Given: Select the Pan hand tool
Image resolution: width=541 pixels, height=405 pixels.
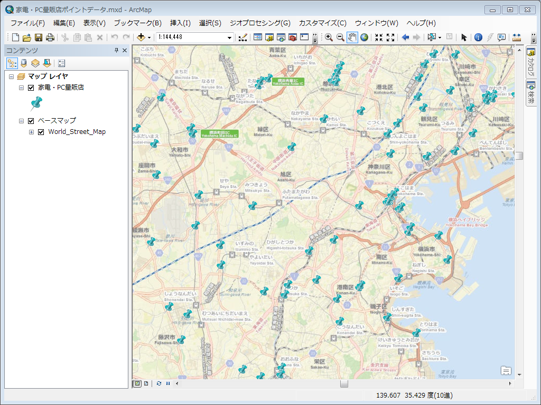Looking at the screenshot, I should coord(352,37).
